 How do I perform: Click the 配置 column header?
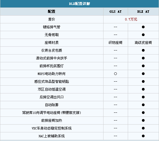pyautogui.click(x=51, y=12)
